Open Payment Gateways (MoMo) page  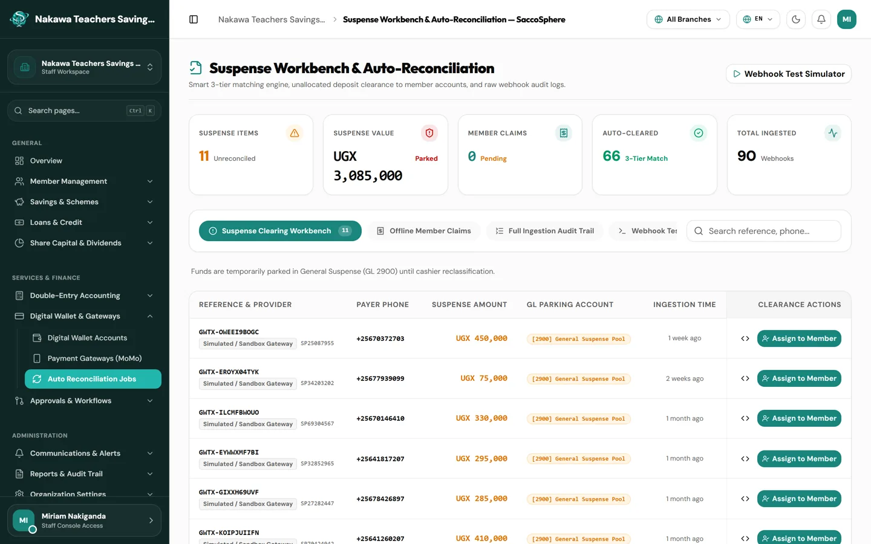[93, 358]
